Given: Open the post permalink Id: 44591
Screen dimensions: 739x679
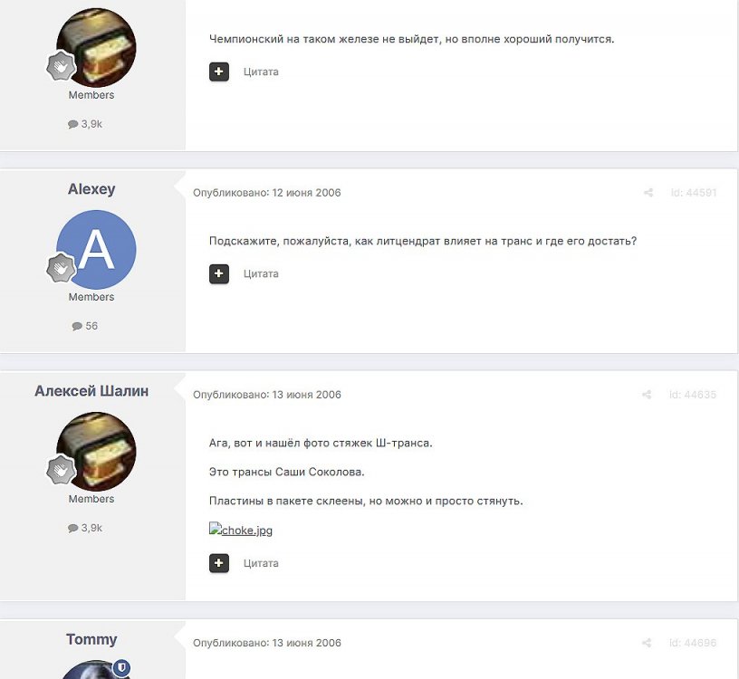Looking at the screenshot, I should point(694,193).
